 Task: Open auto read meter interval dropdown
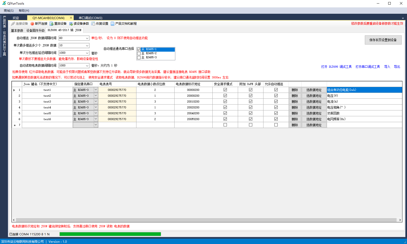tap(87, 66)
